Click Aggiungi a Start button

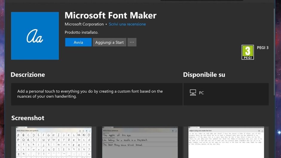point(109,42)
